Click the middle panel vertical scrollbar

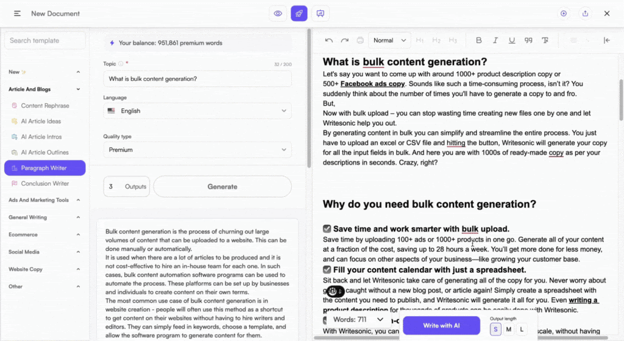point(309,98)
